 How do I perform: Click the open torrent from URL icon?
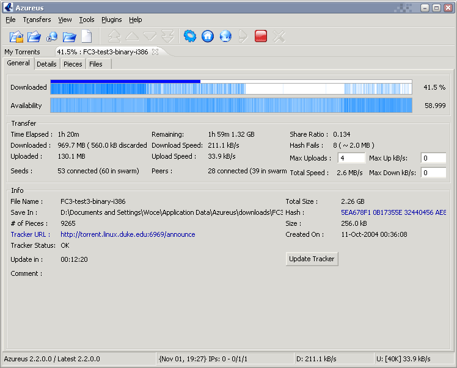pos(52,37)
